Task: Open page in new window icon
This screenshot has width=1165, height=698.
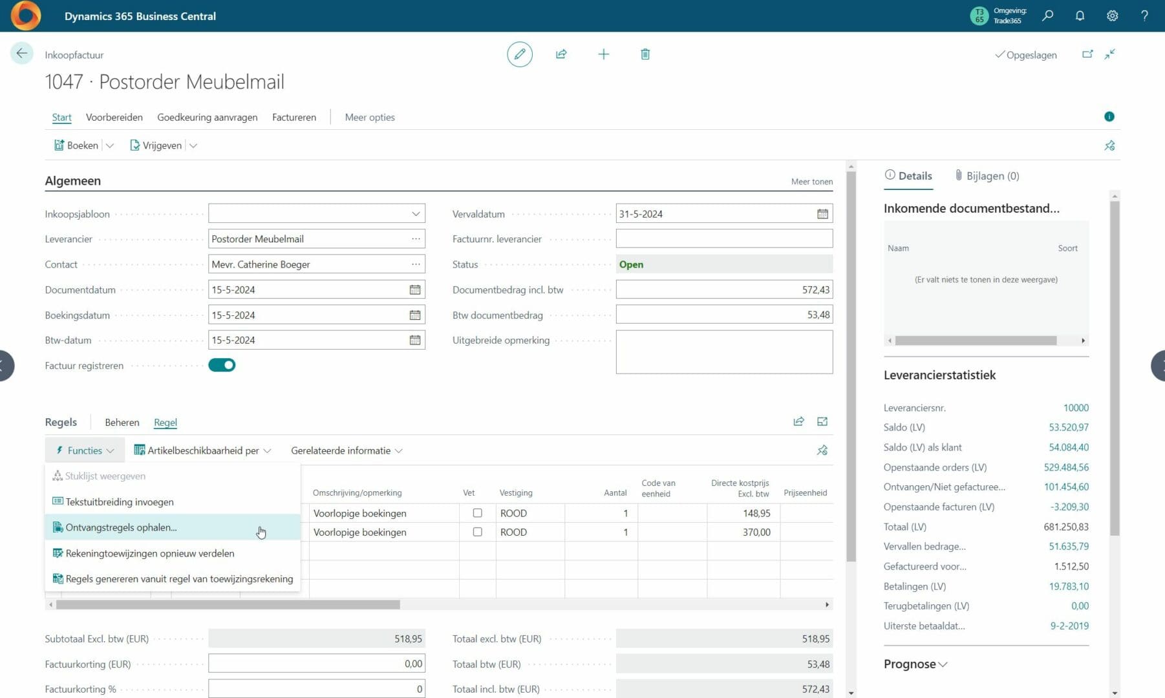Action: pos(1087,54)
